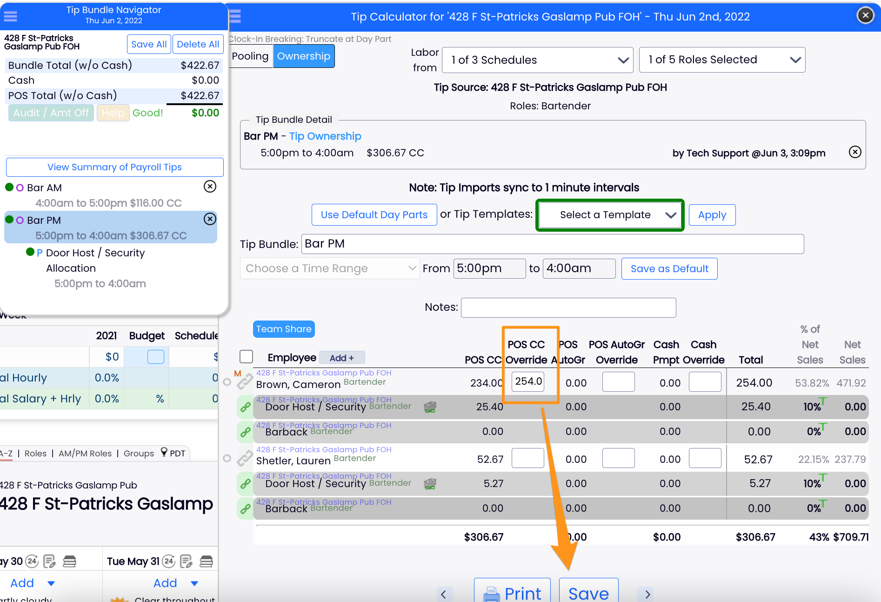Expand the Add dropdown arrow under Tue May 31
881x602 pixels.
click(194, 583)
